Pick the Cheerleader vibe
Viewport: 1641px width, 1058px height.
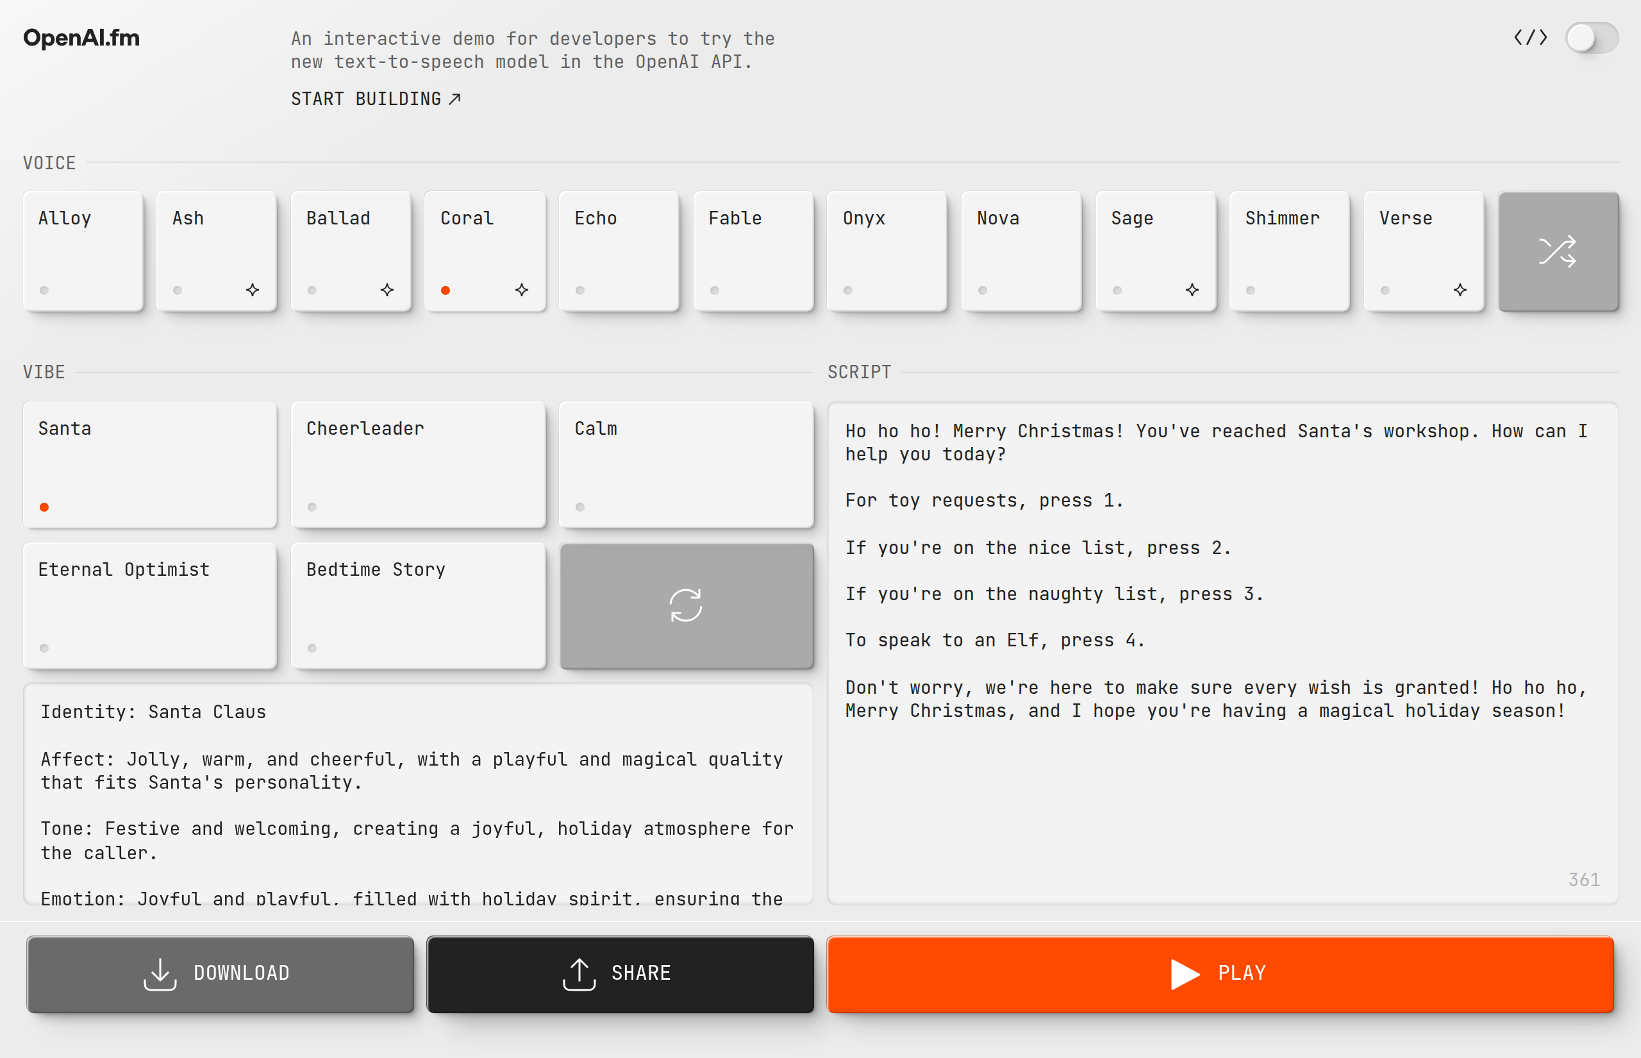418,464
